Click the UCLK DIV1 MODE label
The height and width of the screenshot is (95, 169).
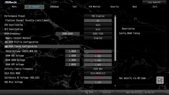[12, 73]
